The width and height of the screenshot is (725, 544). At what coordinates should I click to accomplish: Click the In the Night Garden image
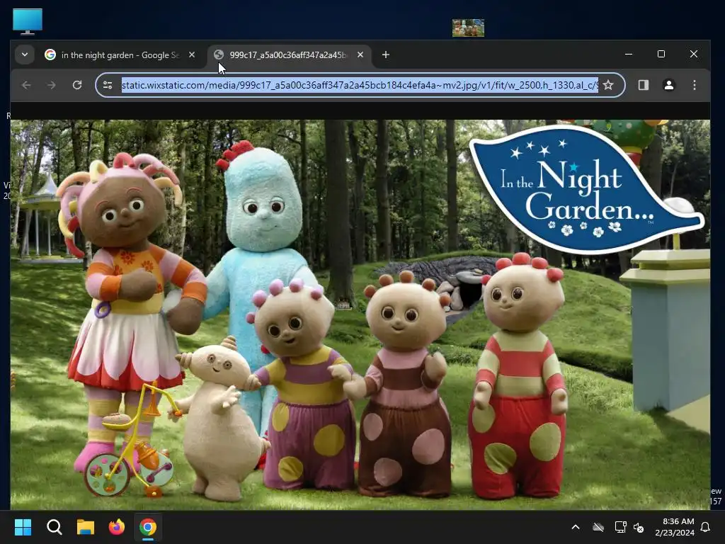pos(360,314)
